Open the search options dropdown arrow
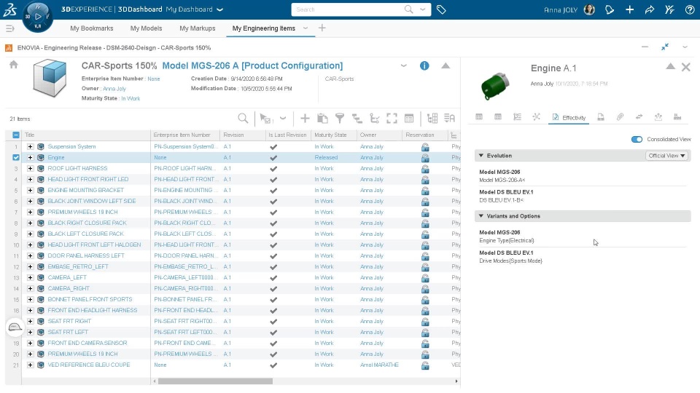 (422, 9)
